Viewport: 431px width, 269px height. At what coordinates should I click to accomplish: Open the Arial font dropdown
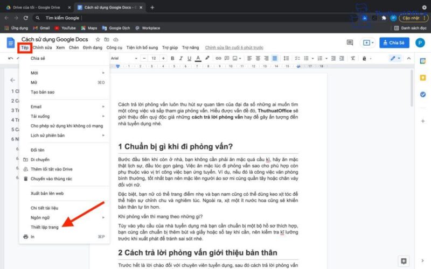[x=124, y=58]
